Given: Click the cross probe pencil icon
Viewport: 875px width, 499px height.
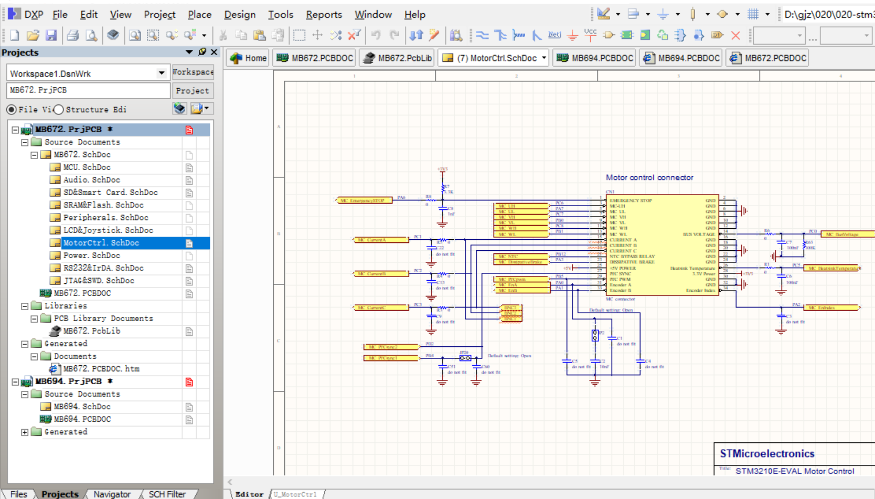Looking at the screenshot, I should tap(434, 35).
